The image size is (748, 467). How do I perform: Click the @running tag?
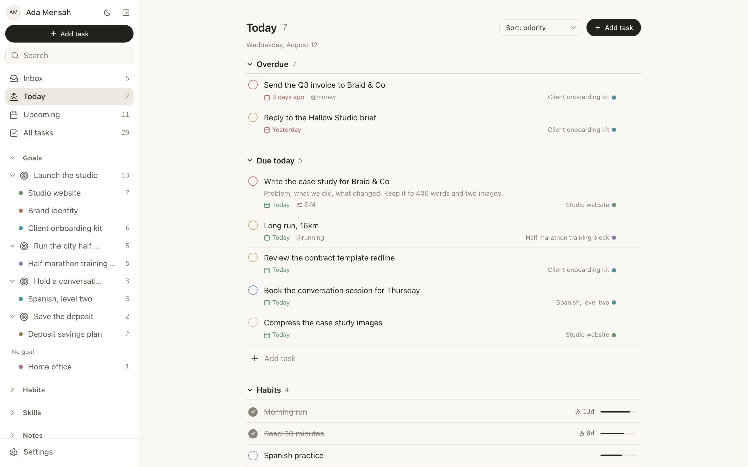[310, 237]
